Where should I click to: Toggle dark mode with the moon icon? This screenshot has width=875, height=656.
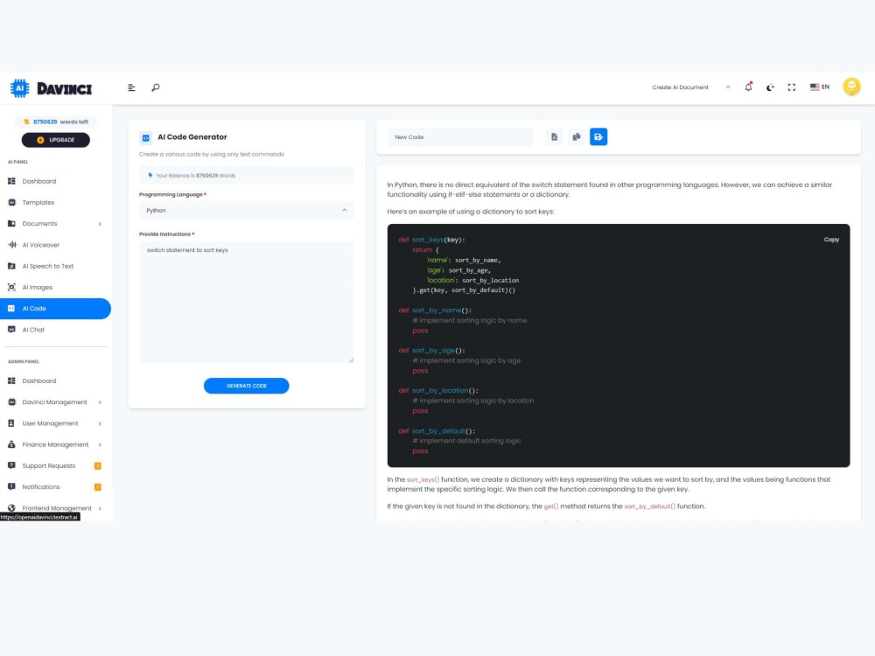coord(770,87)
